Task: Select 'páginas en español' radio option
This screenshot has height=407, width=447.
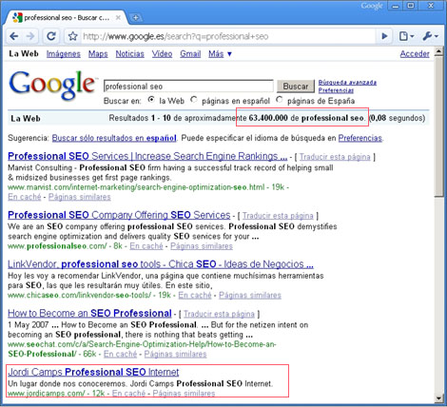Action: point(194,100)
